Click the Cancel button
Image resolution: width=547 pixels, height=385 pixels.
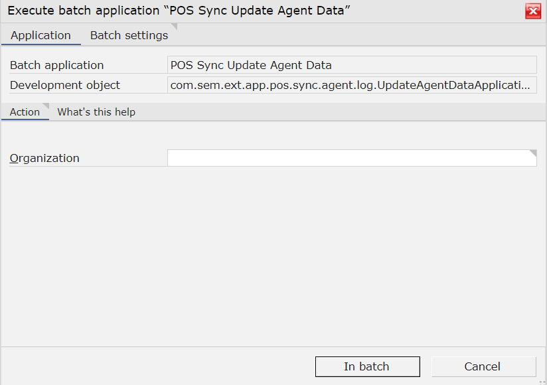coord(483,366)
